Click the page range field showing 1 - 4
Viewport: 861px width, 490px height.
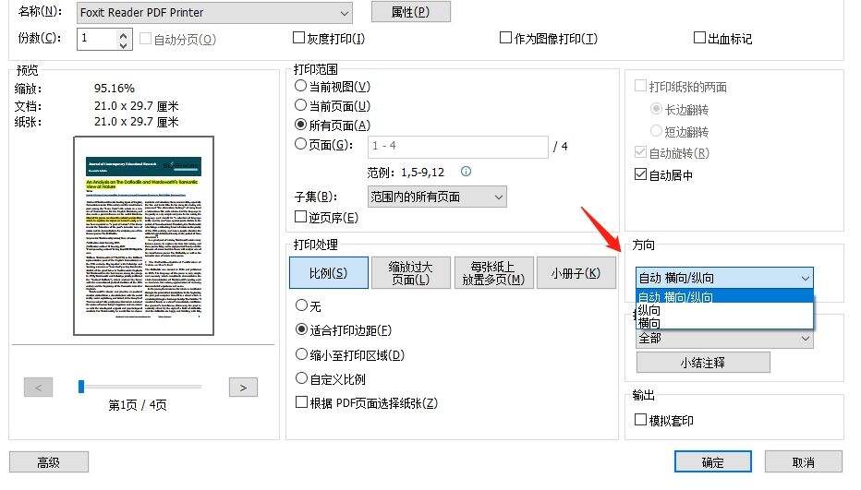(458, 147)
